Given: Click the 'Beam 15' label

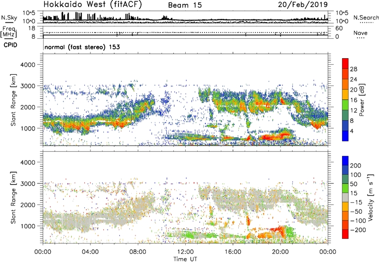Looking at the screenshot, I should coord(185,5).
